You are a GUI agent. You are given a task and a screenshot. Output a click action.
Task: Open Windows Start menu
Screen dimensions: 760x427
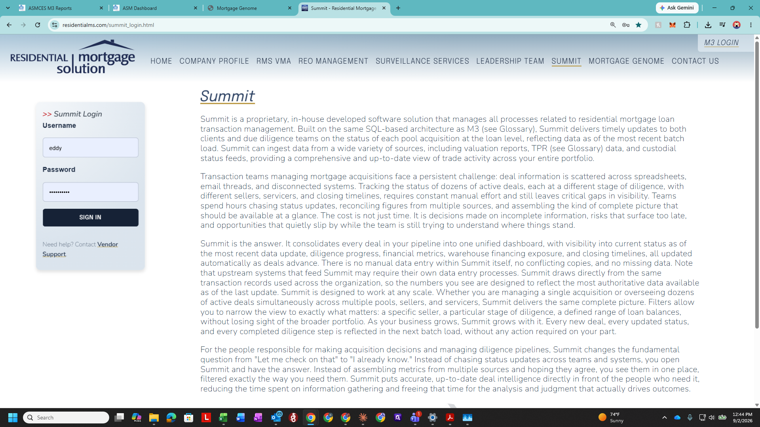(x=13, y=418)
